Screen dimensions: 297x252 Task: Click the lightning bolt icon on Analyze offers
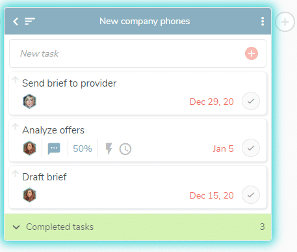109,148
